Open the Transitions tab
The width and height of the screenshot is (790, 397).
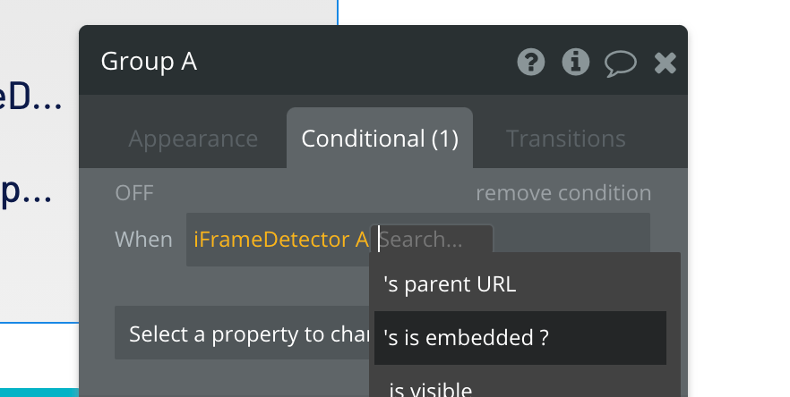tap(566, 139)
